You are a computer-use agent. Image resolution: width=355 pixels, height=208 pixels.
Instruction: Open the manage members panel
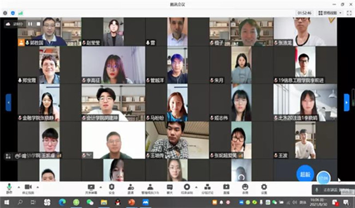[x=150, y=189]
